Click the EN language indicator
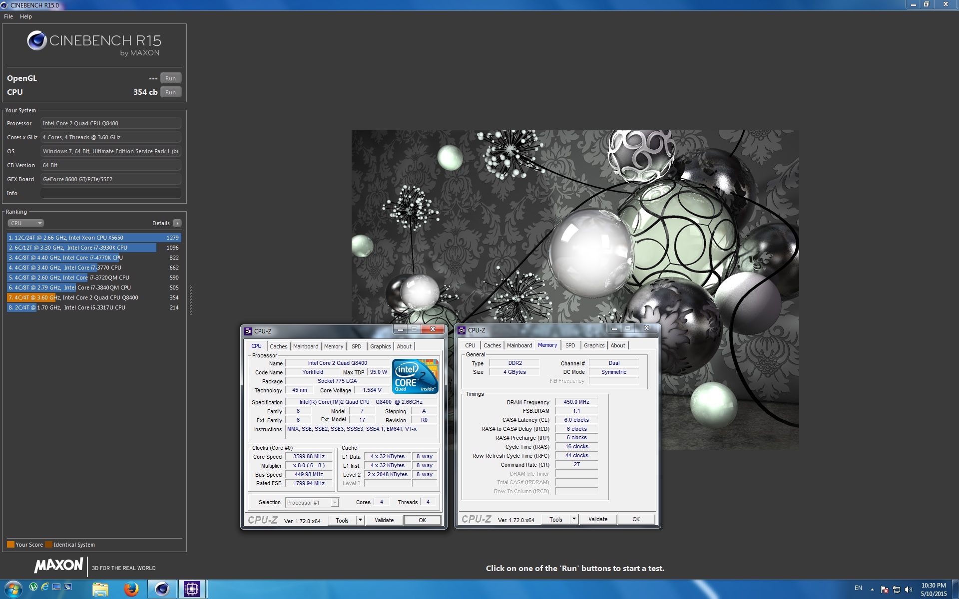Image resolution: width=959 pixels, height=599 pixels. (x=858, y=588)
